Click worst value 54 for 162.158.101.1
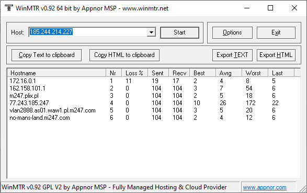 (249, 88)
